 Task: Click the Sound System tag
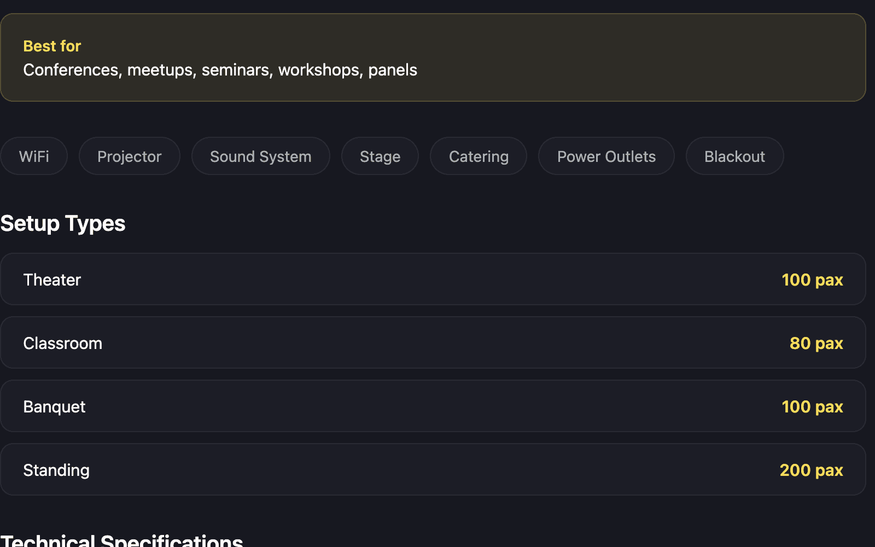coord(261,156)
